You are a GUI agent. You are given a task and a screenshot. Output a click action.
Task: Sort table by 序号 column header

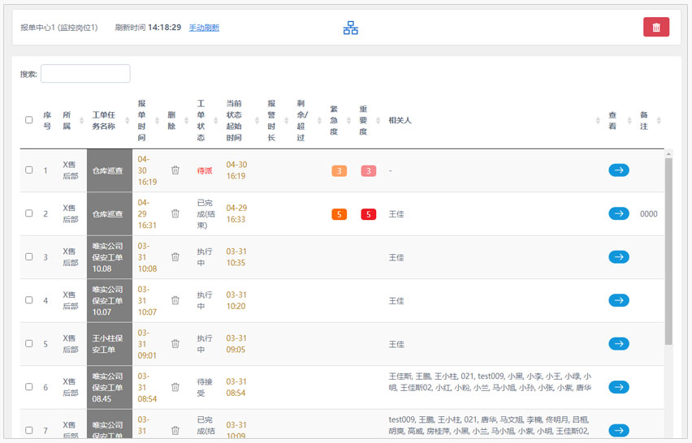point(47,120)
